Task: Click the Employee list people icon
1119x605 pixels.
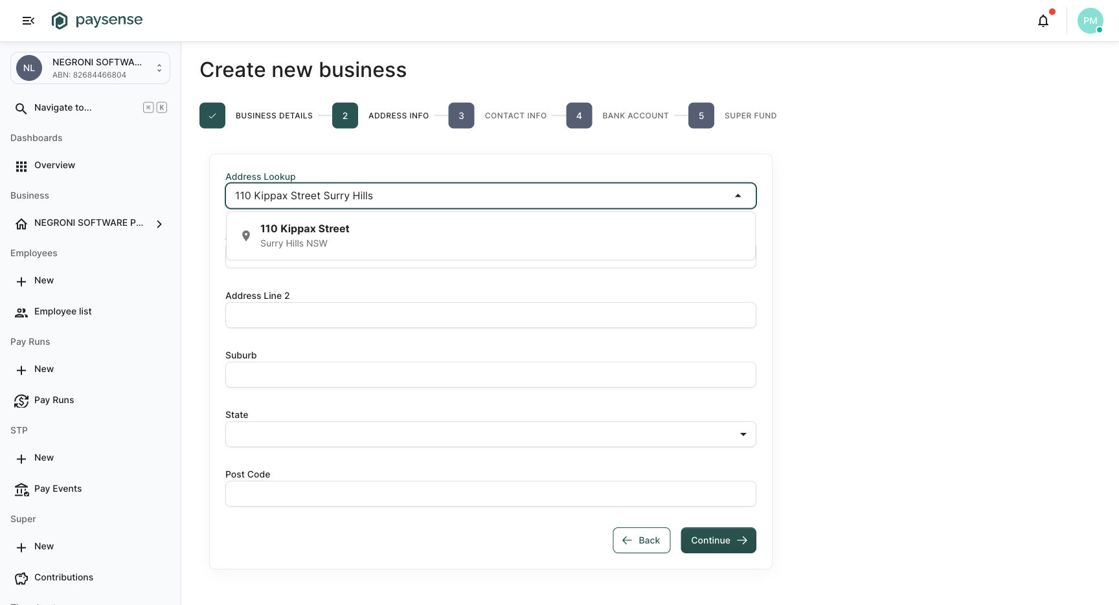Action: tap(21, 313)
